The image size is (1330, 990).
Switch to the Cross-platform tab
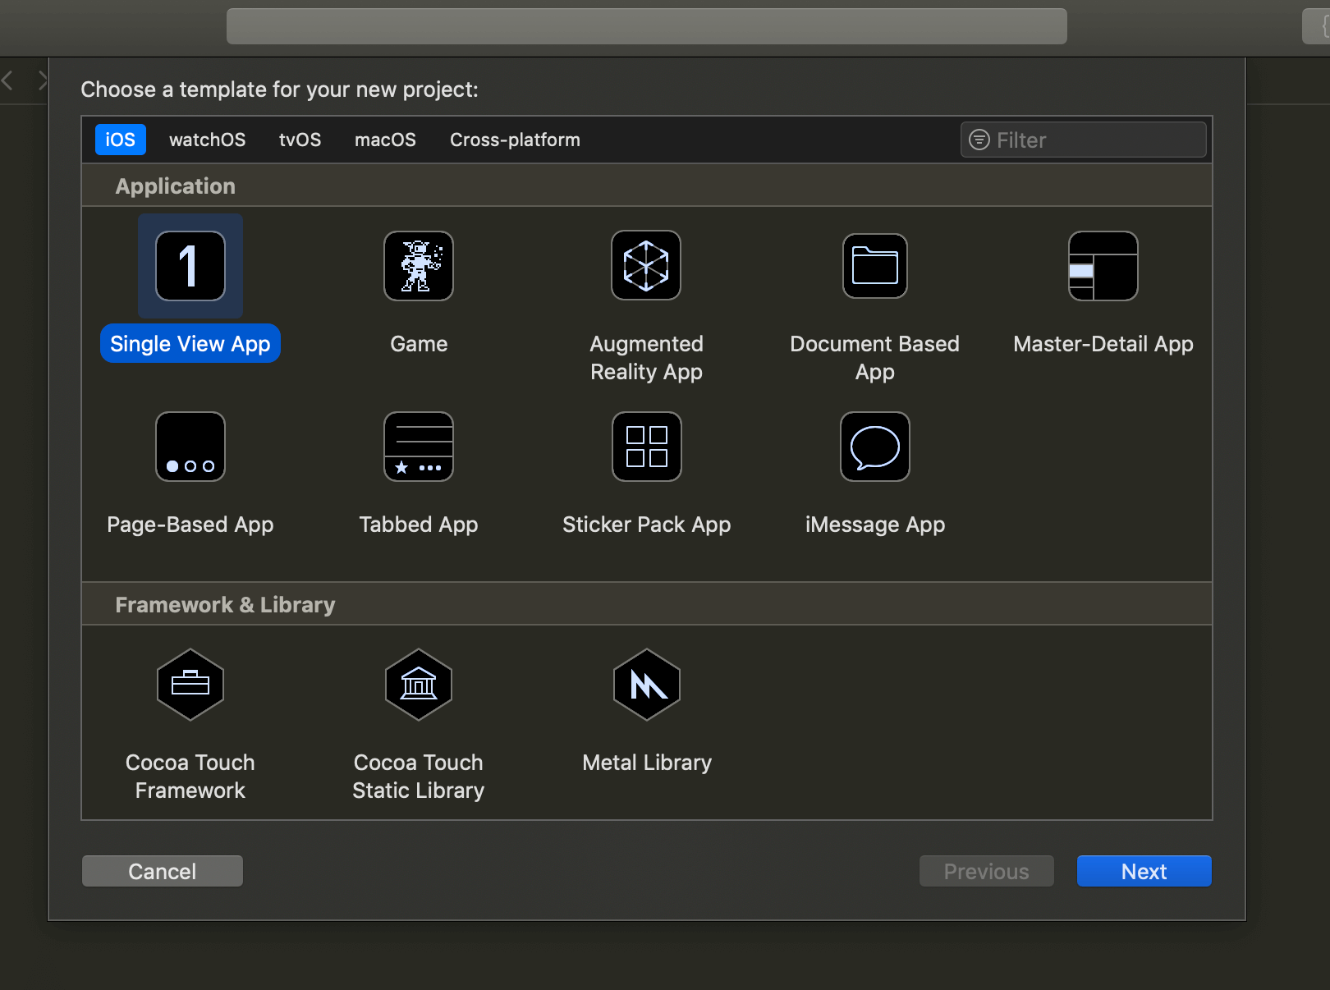pyautogui.click(x=515, y=140)
